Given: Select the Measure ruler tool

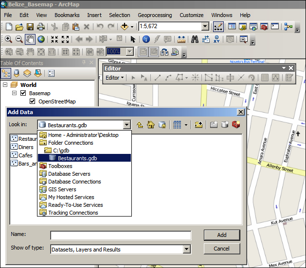Looking at the screenshot, I should click(181, 39).
